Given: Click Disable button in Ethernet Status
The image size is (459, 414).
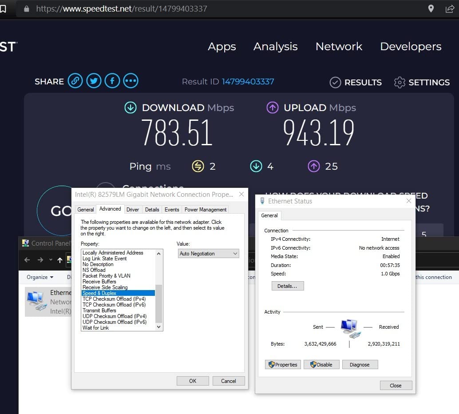Looking at the screenshot, I should tap(321, 365).
